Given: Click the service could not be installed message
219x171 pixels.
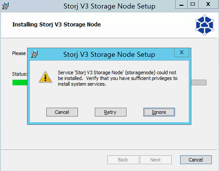Looking at the screenshot, I should pos(118,78).
